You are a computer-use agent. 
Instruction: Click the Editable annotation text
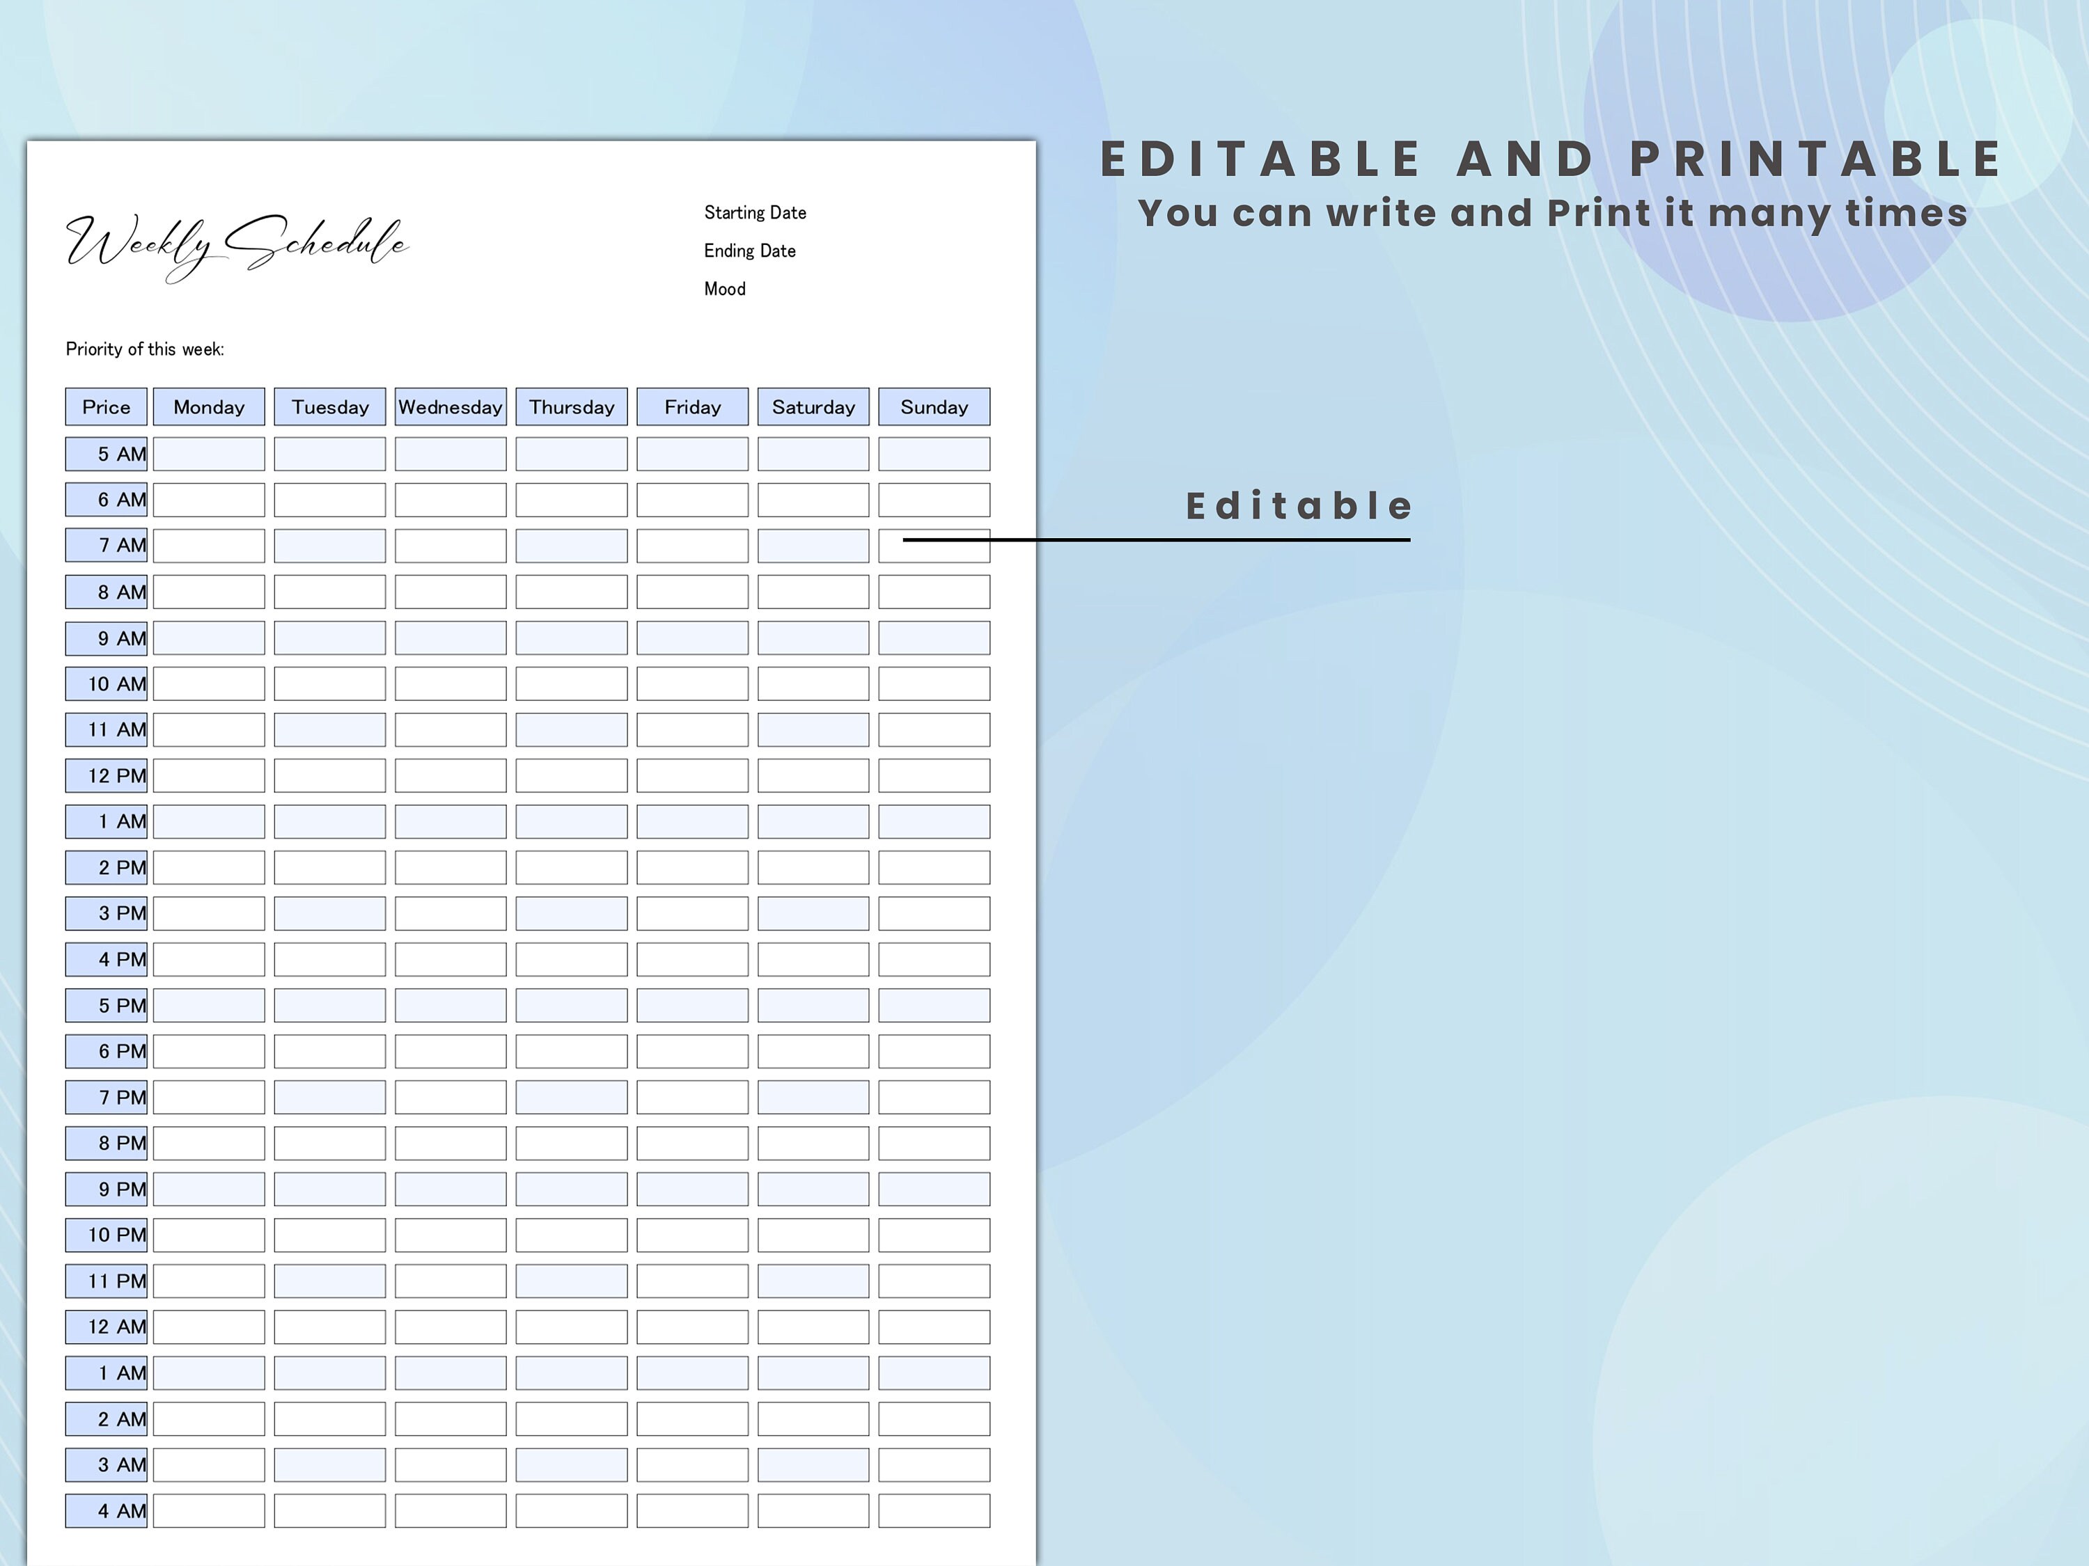(x=1297, y=506)
